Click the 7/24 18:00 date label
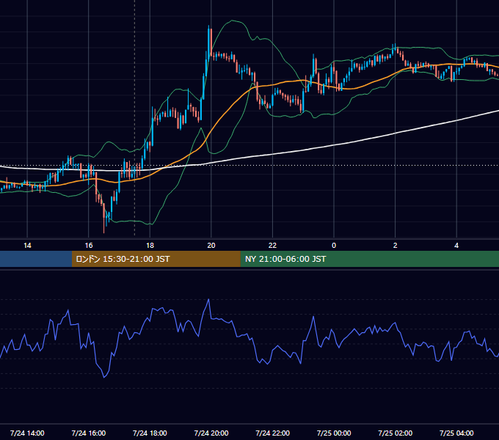The width and height of the screenshot is (499, 440). pyautogui.click(x=150, y=433)
